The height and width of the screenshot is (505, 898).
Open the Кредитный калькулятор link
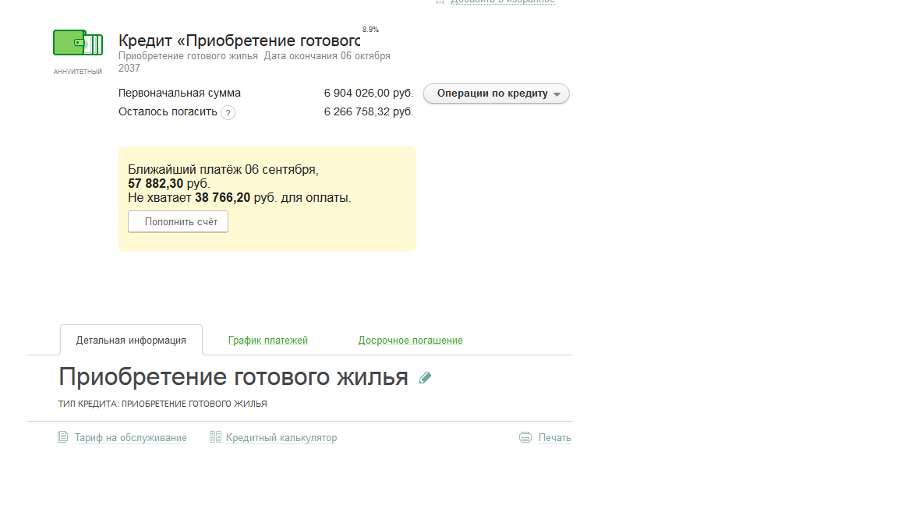[281, 438]
